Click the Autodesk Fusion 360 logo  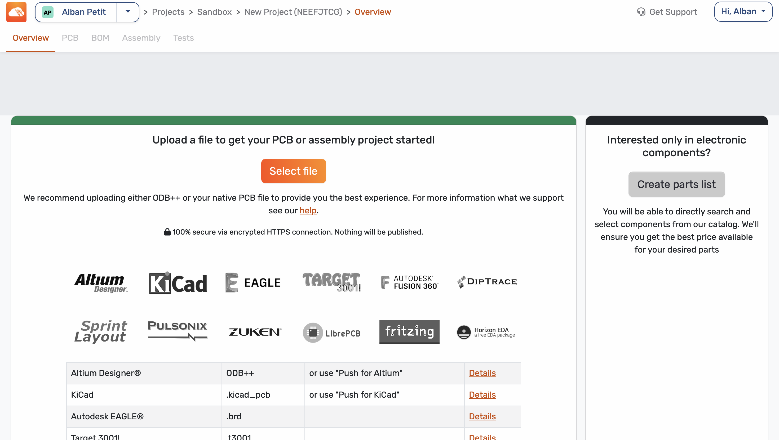(409, 282)
